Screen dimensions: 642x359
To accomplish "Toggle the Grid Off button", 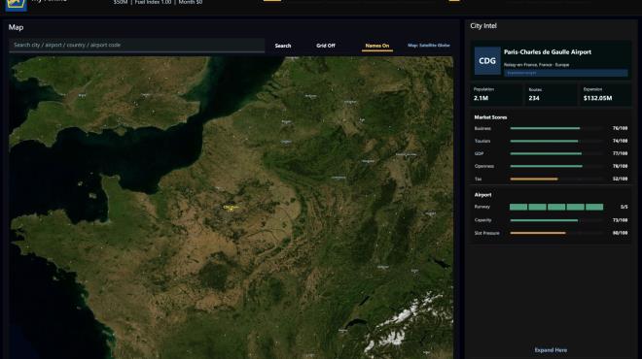I will [x=326, y=46].
